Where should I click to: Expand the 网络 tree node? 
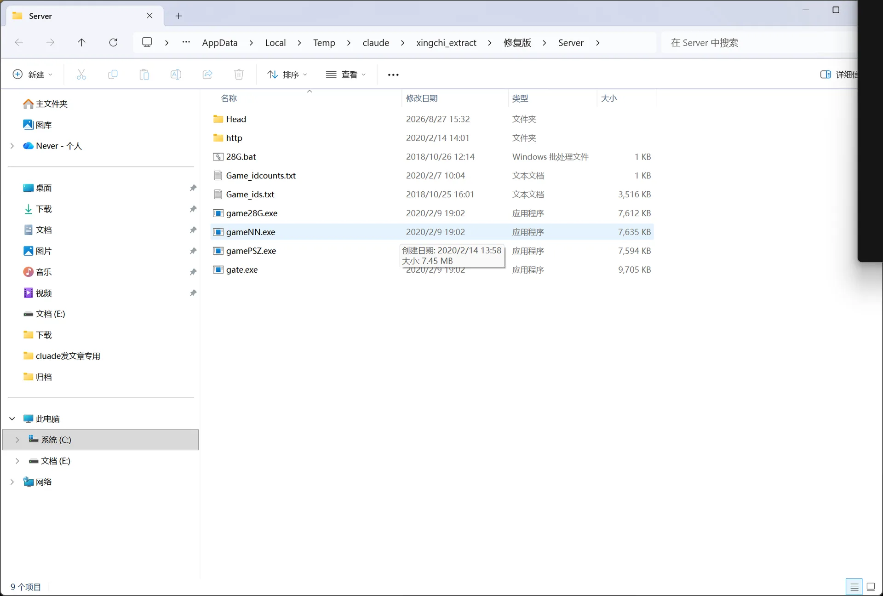coord(12,481)
